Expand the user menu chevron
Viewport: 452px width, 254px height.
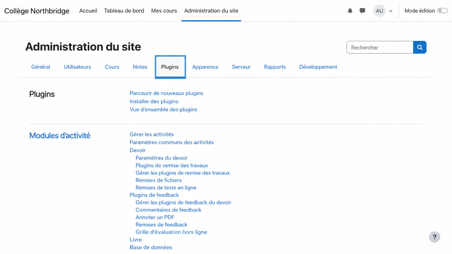pyautogui.click(x=391, y=11)
